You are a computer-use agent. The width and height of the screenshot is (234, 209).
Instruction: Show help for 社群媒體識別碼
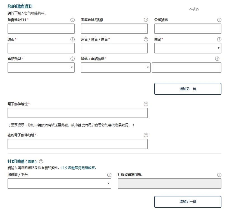(x=219, y=175)
